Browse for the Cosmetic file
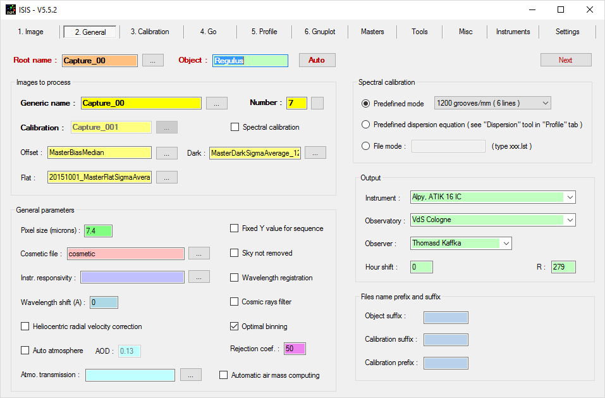 [x=199, y=254]
